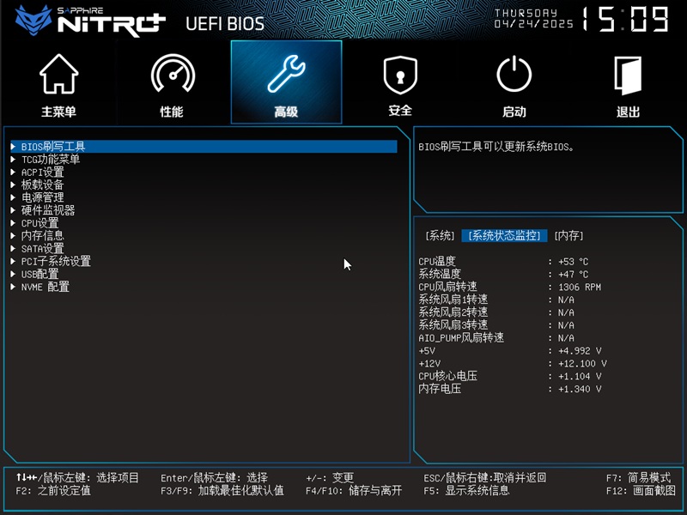
Task: Open the shield icon for 安全
Action: [399, 76]
